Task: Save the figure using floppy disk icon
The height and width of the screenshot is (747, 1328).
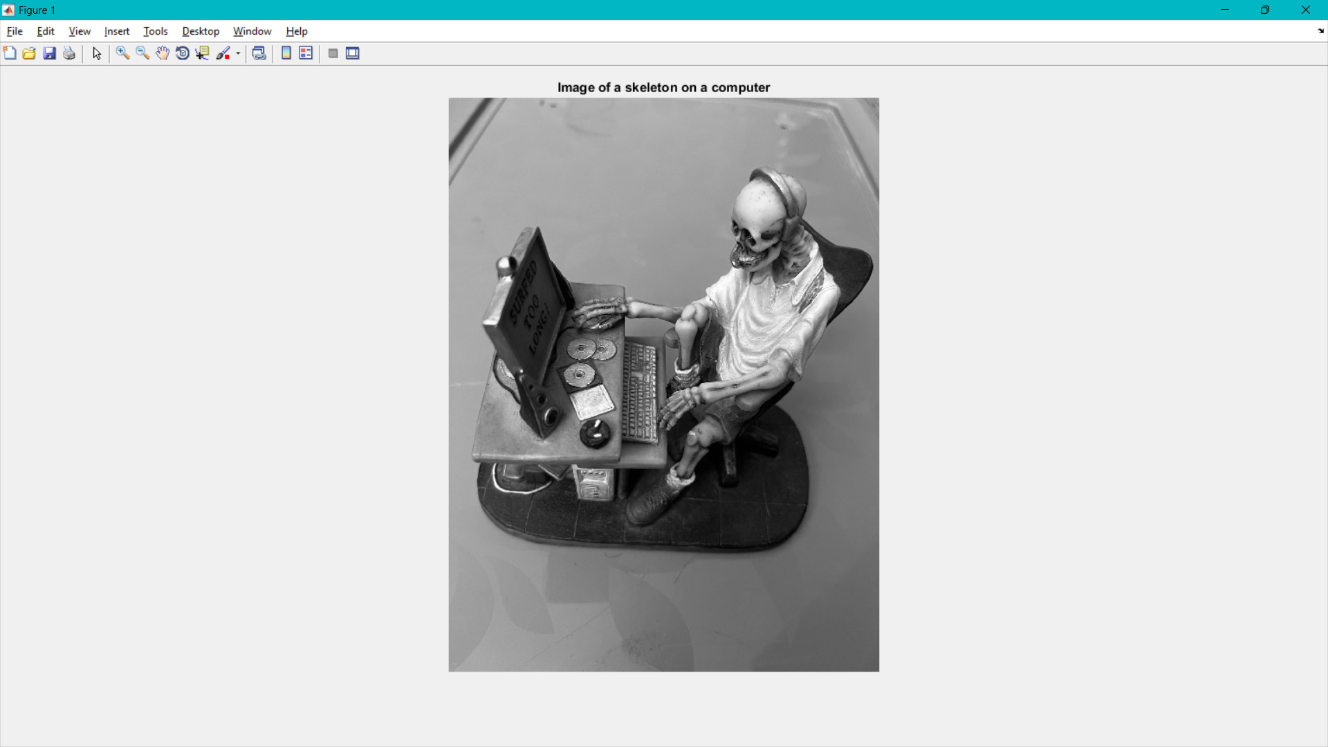Action: [x=49, y=53]
